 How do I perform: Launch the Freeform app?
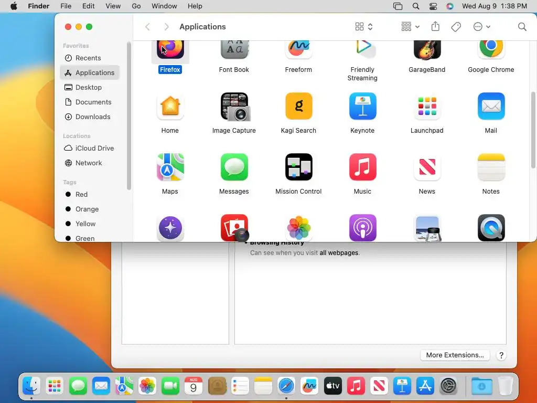pos(298,50)
